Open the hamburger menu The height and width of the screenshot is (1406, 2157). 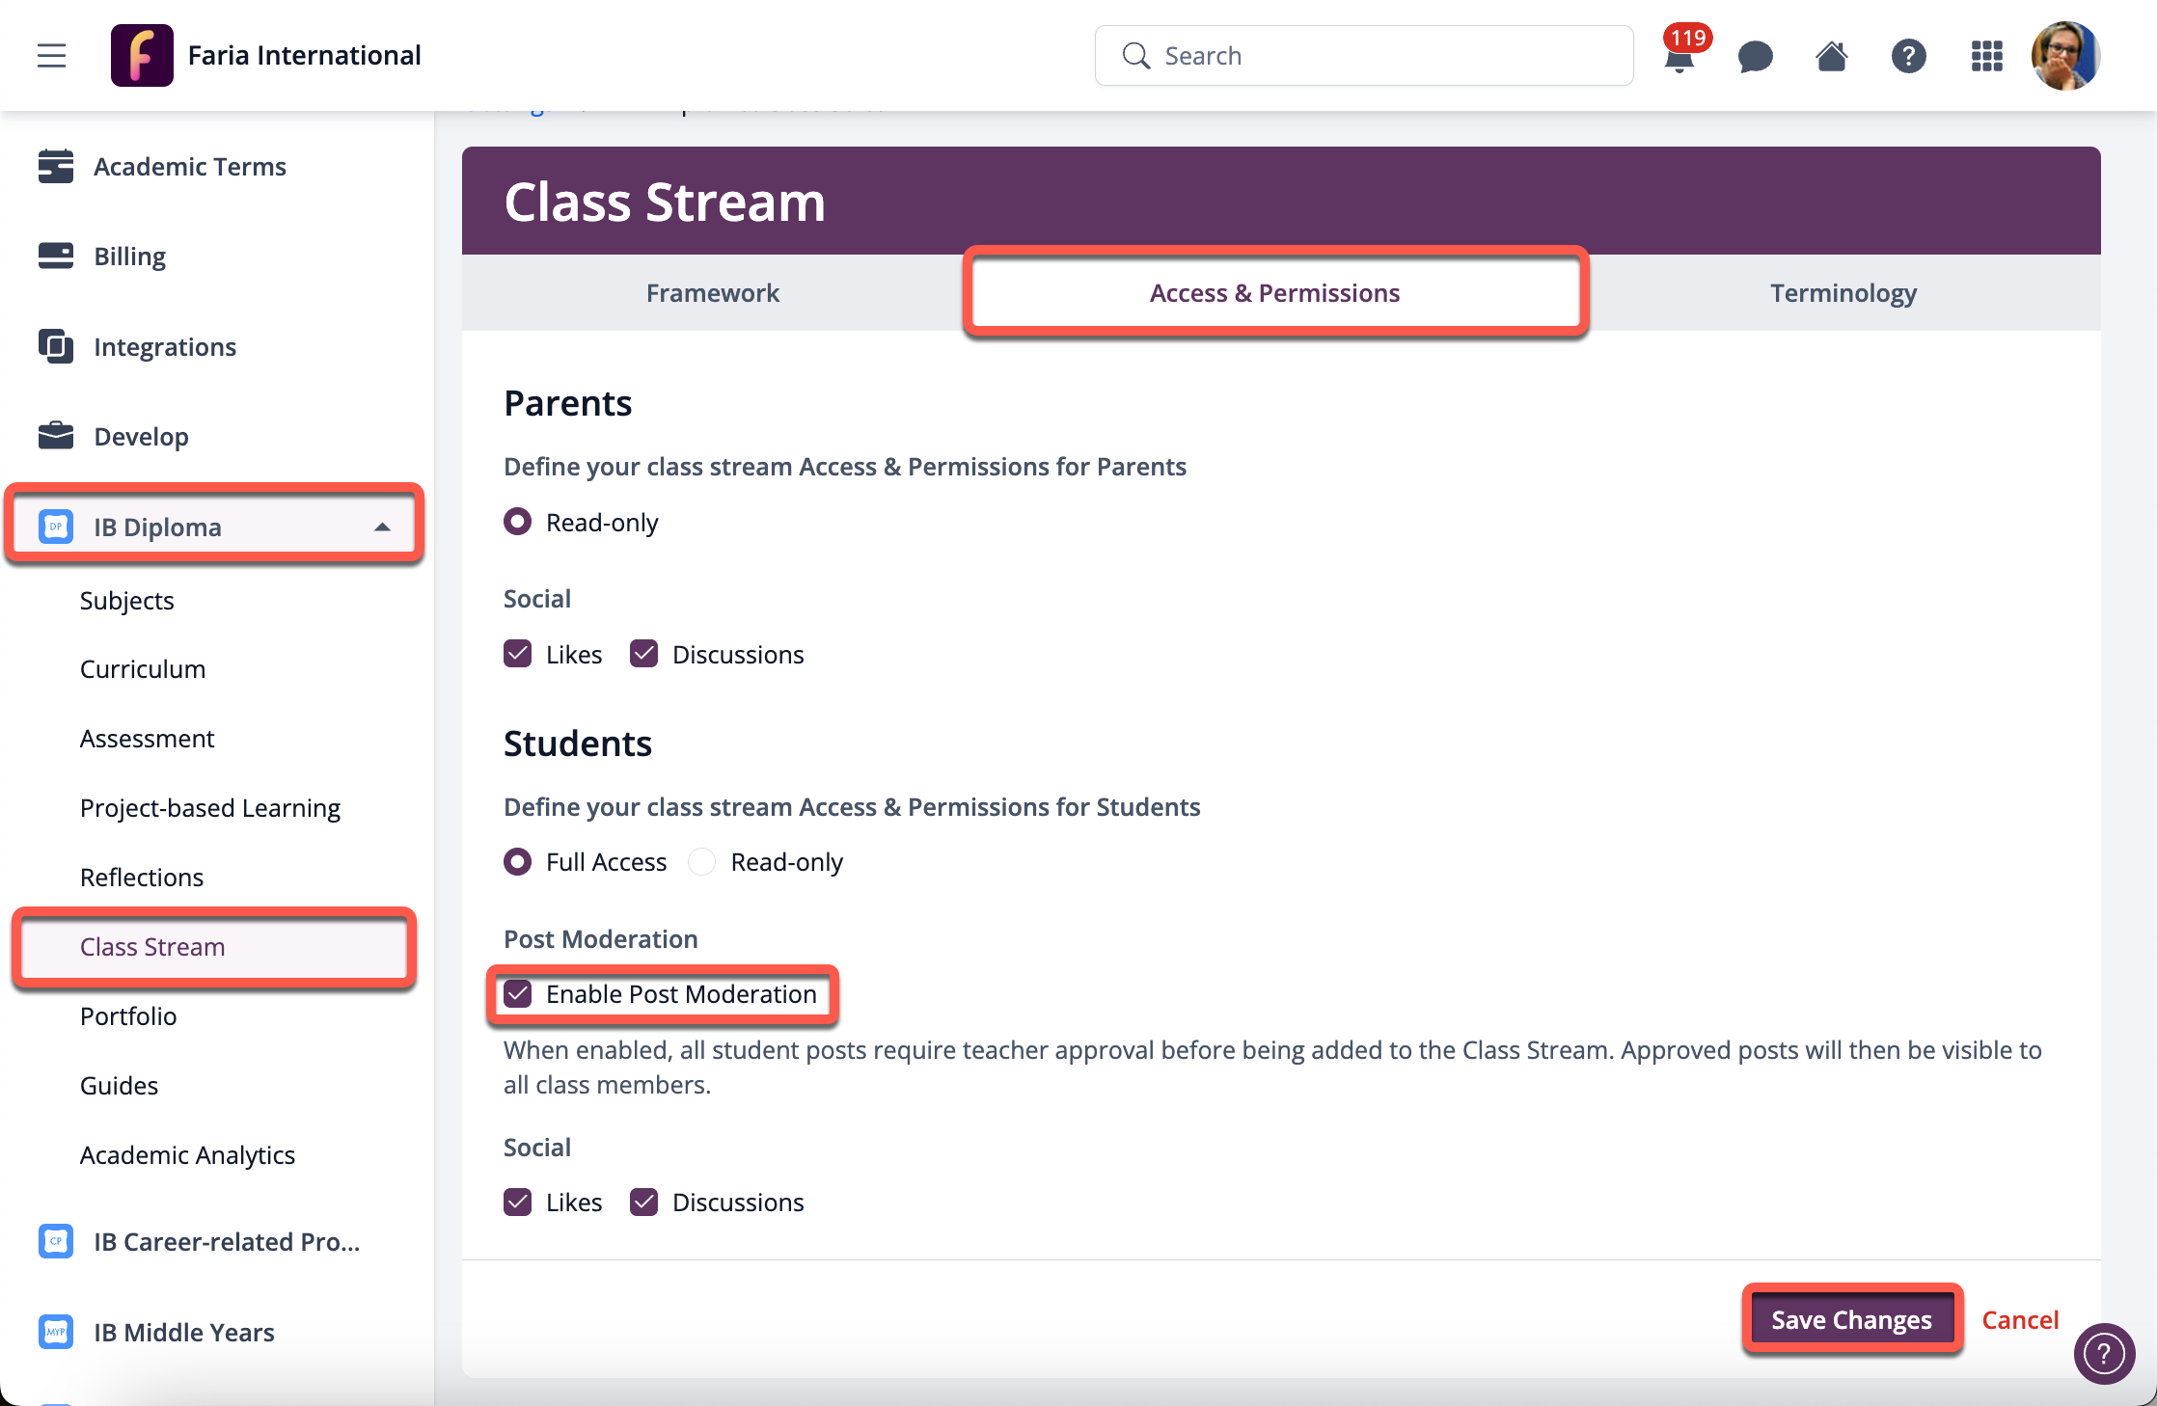coord(51,55)
